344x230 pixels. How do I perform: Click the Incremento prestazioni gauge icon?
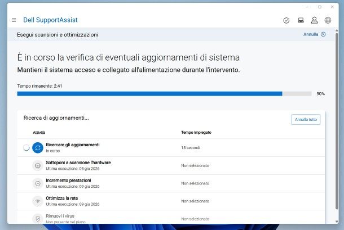click(x=38, y=183)
